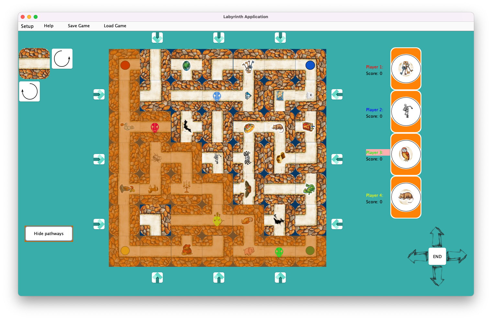This screenshot has width=492, height=320.
Task: Push the second row with left-side right-arrow
Action: point(99,94)
